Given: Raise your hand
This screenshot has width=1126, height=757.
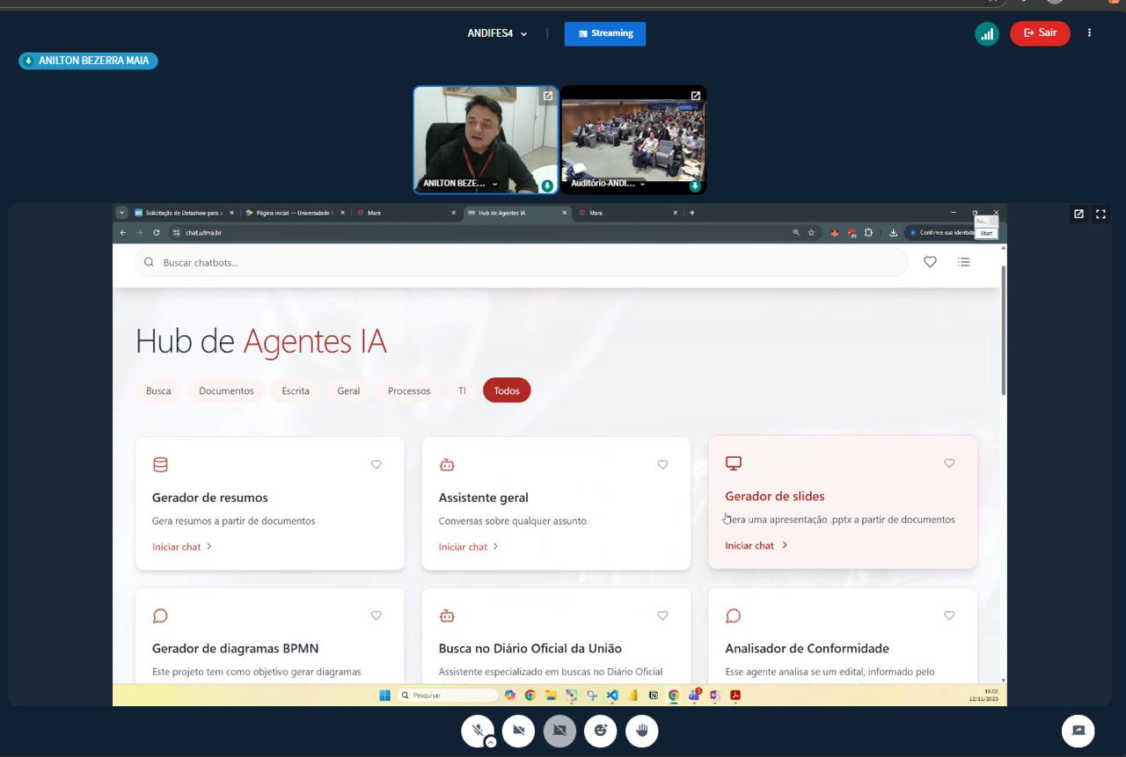Looking at the screenshot, I should click(642, 731).
